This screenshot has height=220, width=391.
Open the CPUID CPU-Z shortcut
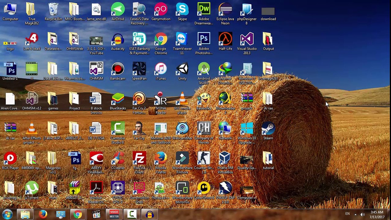(118, 193)
